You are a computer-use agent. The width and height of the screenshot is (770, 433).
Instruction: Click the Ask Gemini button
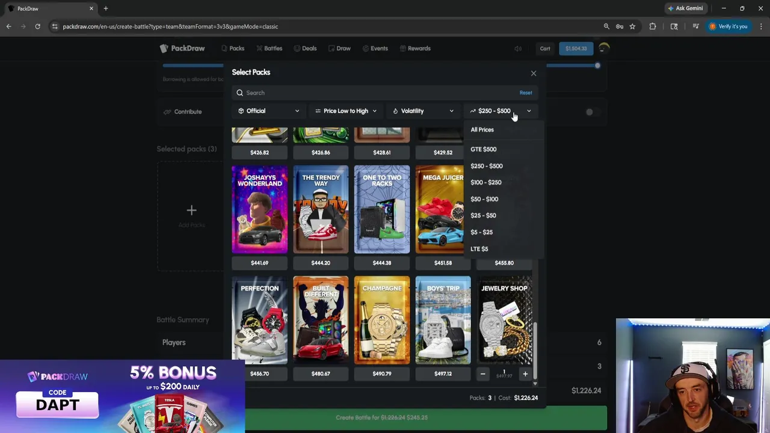coord(685,8)
